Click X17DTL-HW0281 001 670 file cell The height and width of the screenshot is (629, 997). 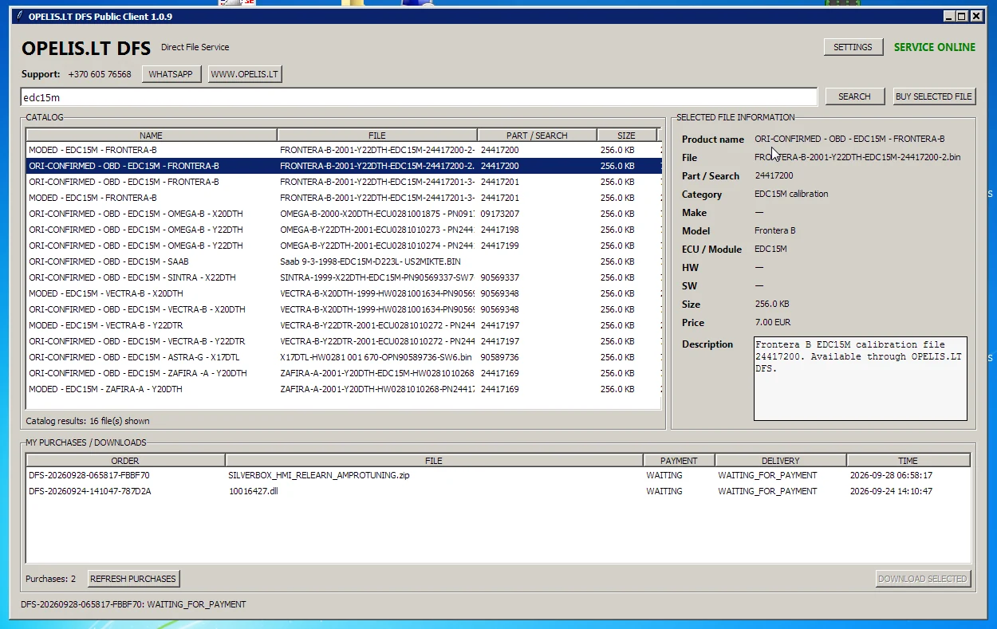(376, 357)
